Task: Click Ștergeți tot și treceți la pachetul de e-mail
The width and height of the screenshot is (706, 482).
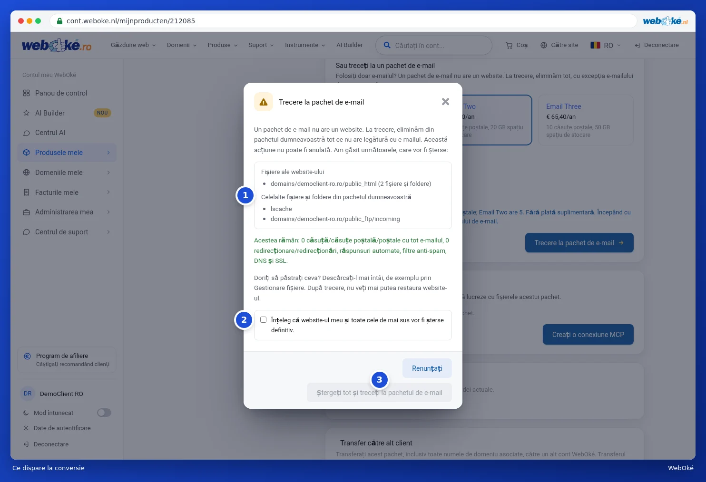Action: tap(379, 393)
